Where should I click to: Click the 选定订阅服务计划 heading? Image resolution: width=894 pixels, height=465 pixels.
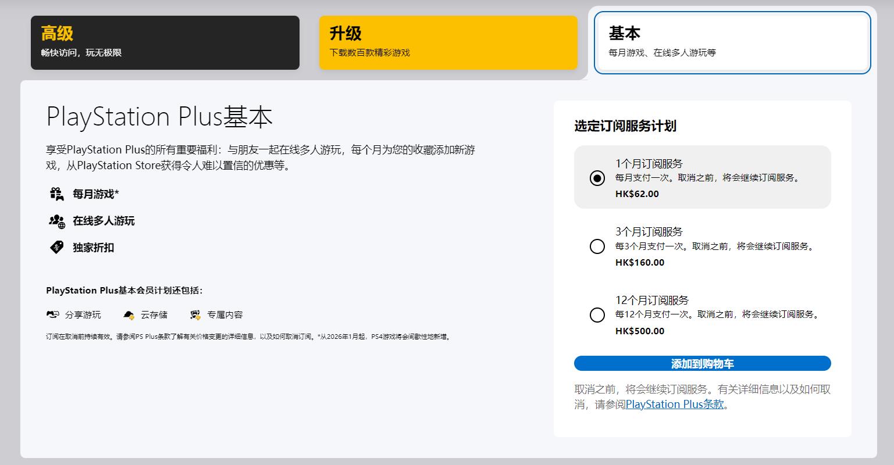pos(625,126)
